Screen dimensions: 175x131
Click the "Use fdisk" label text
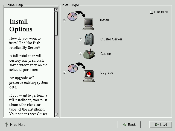tap(161, 12)
